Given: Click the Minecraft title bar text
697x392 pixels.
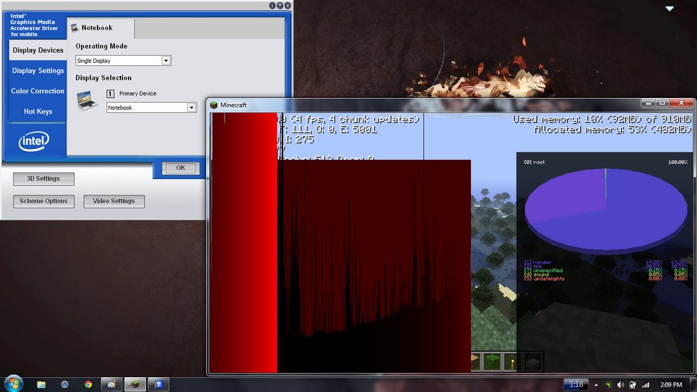Looking at the screenshot, I should pyautogui.click(x=233, y=105).
